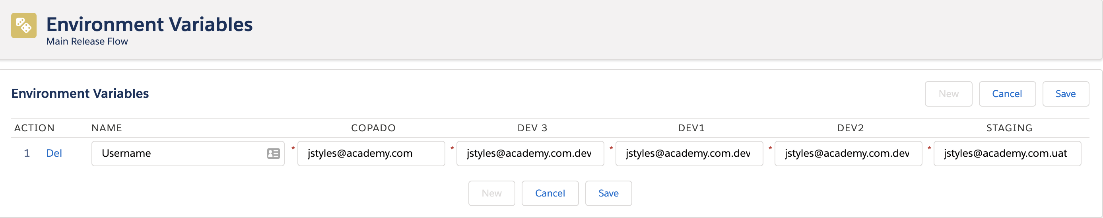Focus the DEV2 value input
1103x218 pixels.
(x=848, y=153)
